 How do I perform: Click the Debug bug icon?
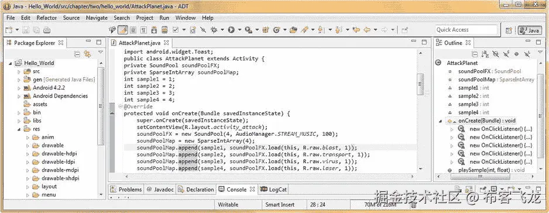coord(214,30)
